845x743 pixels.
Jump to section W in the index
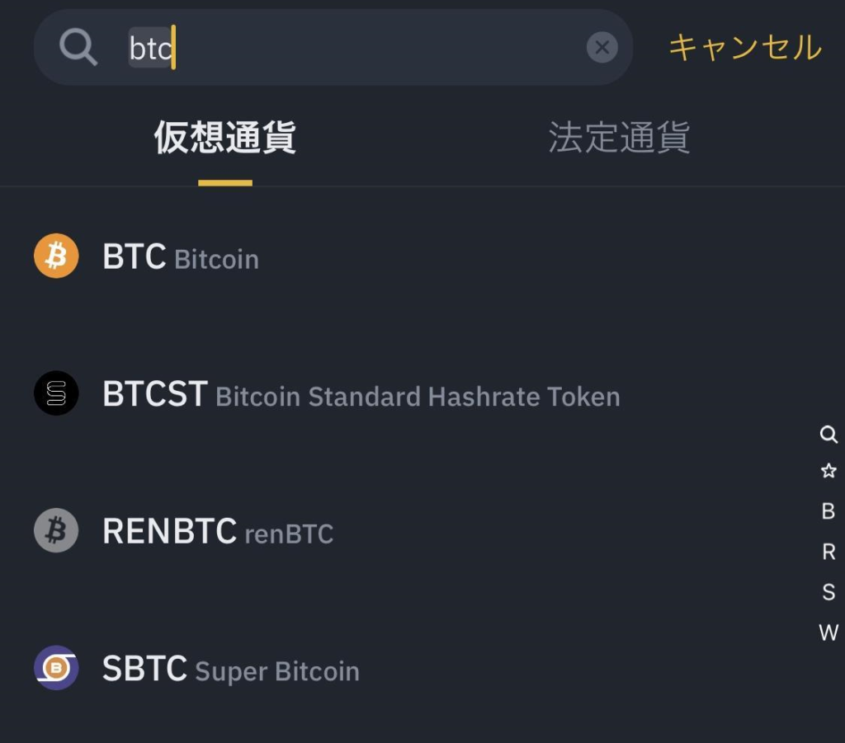827,633
